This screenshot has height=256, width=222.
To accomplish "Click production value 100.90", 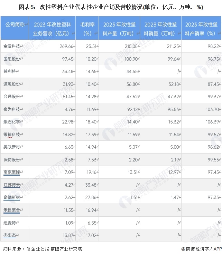I will point(131,59).
